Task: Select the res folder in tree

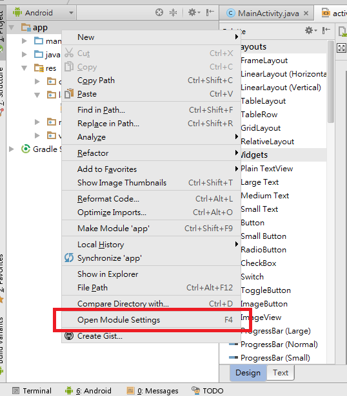Action: tap(45, 68)
